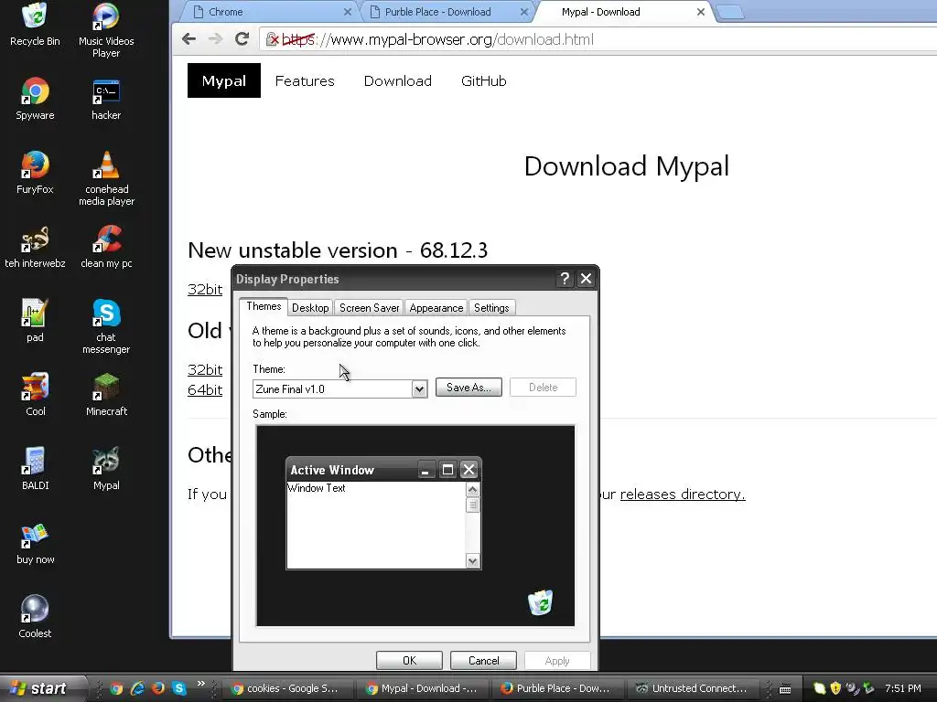Launch Chrome from quick launch bar
The width and height of the screenshot is (937, 702).
116,688
